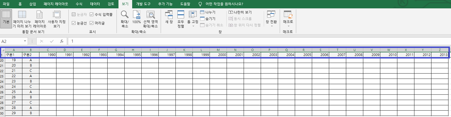The width and height of the screenshot is (451, 117).
Task: Switch to the Developer (개발 도구) tab
Action: tap(143, 4)
